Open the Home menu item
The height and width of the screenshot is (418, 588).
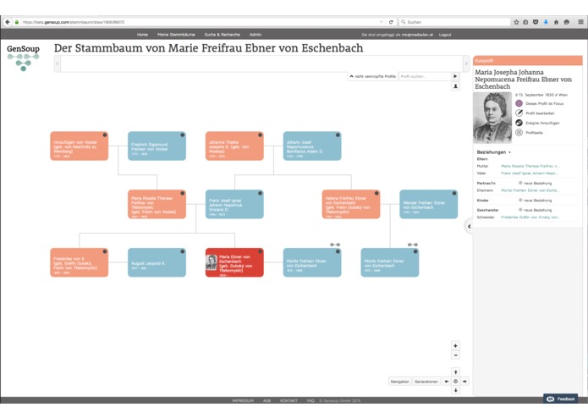pyautogui.click(x=142, y=35)
